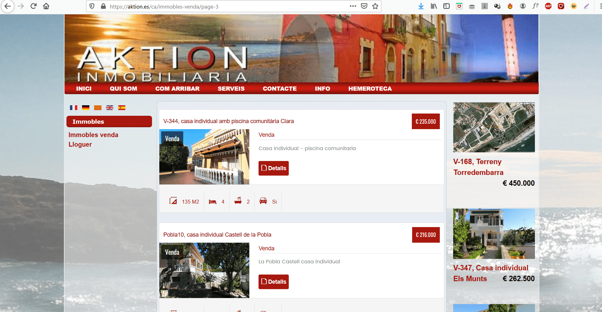Click the Pobla10 house photo thumbnail
This screenshot has width=602, height=312.
pos(204,270)
